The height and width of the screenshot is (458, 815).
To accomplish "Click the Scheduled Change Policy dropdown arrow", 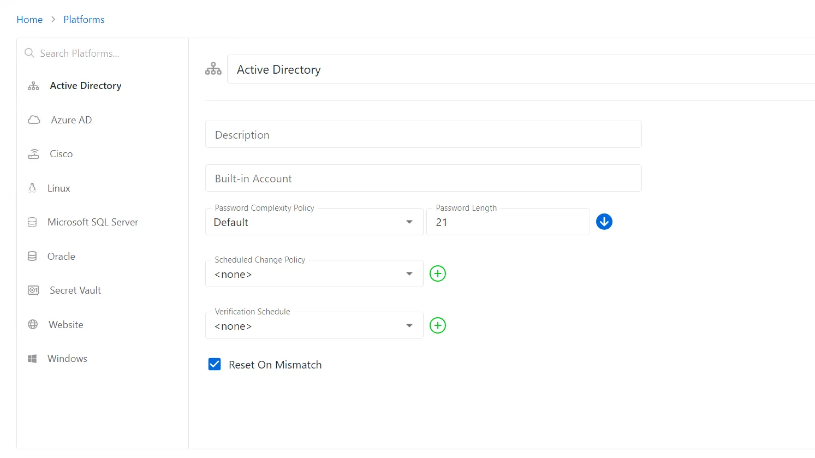I will (409, 273).
